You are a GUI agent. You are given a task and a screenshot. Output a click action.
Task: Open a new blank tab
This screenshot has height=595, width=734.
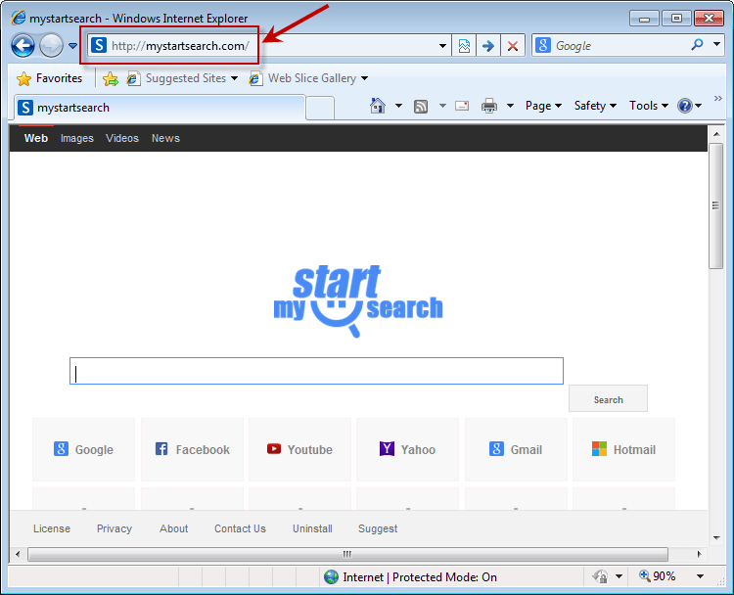coord(320,109)
